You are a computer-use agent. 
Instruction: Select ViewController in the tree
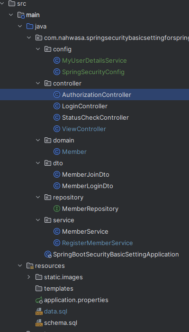click(84, 129)
